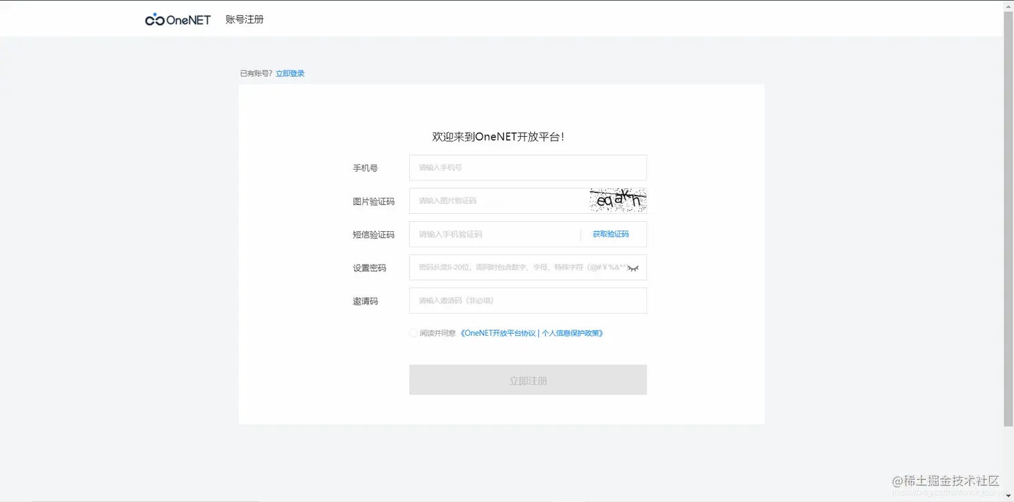Select the 账号注册 header label

pos(244,19)
